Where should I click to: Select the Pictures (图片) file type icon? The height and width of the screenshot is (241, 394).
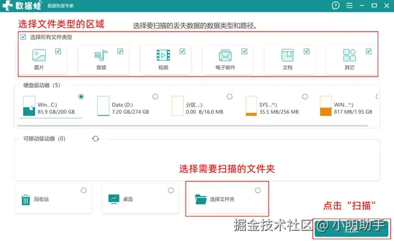click(39, 55)
